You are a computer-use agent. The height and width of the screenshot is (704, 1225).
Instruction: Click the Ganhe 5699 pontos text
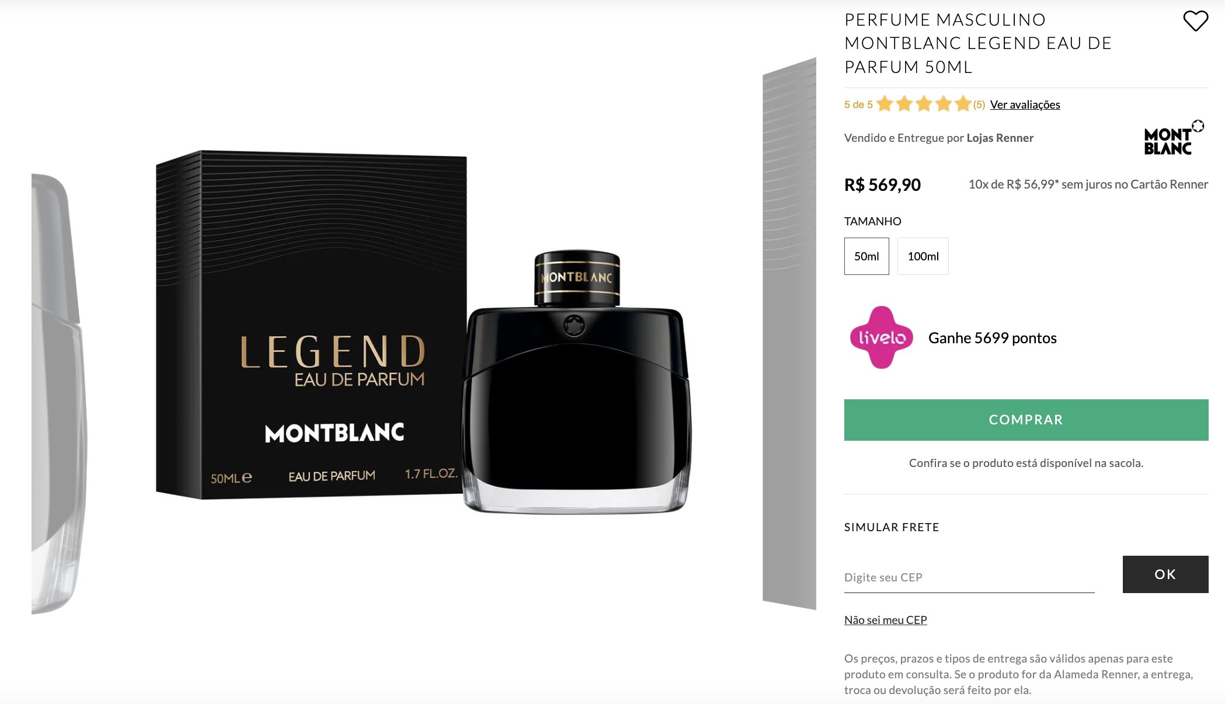click(992, 338)
